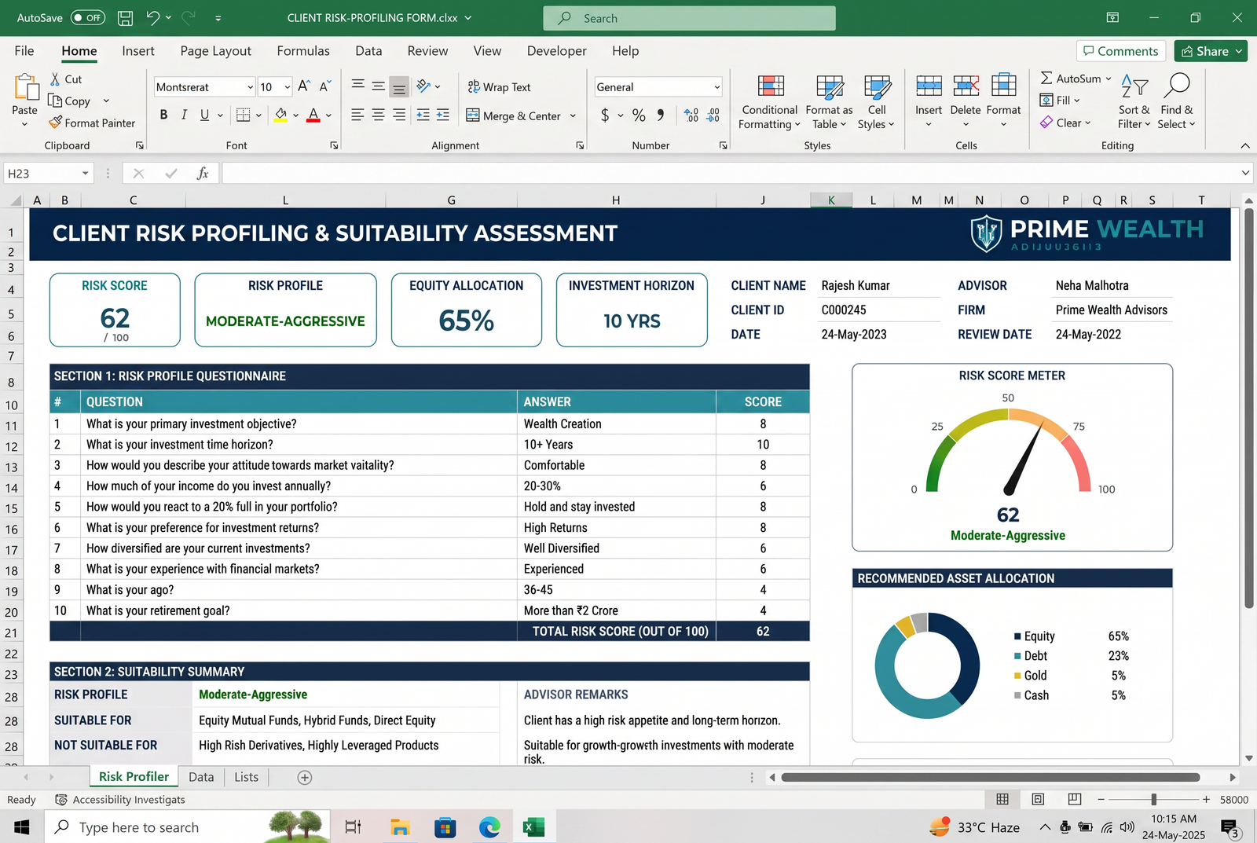This screenshot has width=1257, height=843.
Task: Open the Formulas ribbon tab
Action: coord(303,51)
